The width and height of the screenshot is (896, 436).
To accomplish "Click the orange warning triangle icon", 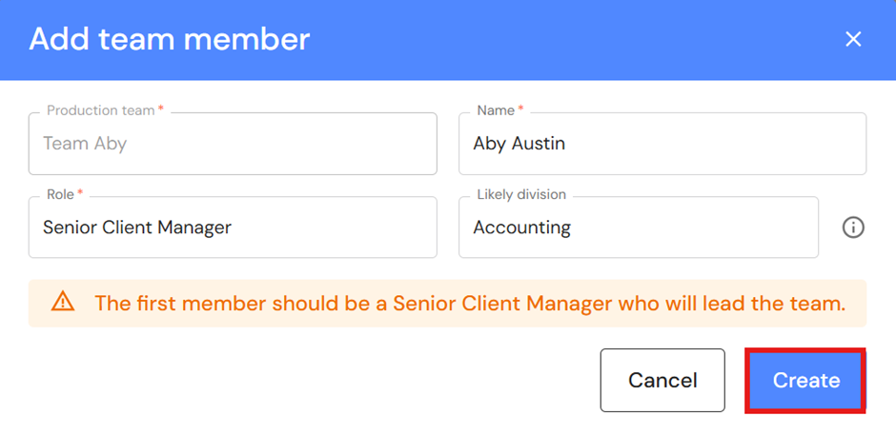I will pyautogui.click(x=63, y=304).
